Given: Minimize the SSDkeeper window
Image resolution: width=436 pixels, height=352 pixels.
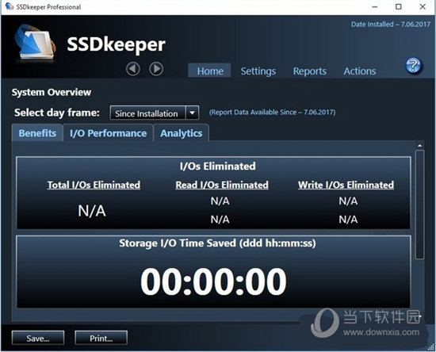Looking at the screenshot, I should click(x=375, y=7).
